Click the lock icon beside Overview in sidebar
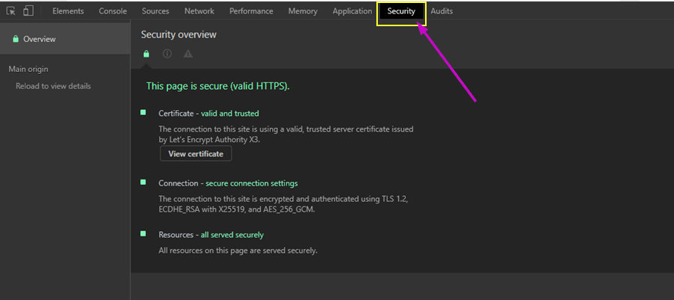 pos(16,39)
